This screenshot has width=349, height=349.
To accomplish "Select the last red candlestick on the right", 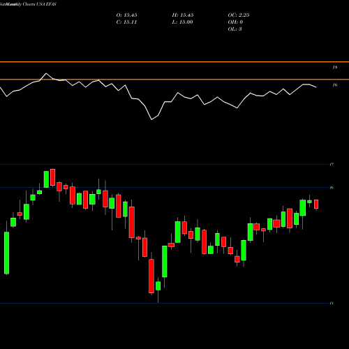I will [316, 204].
